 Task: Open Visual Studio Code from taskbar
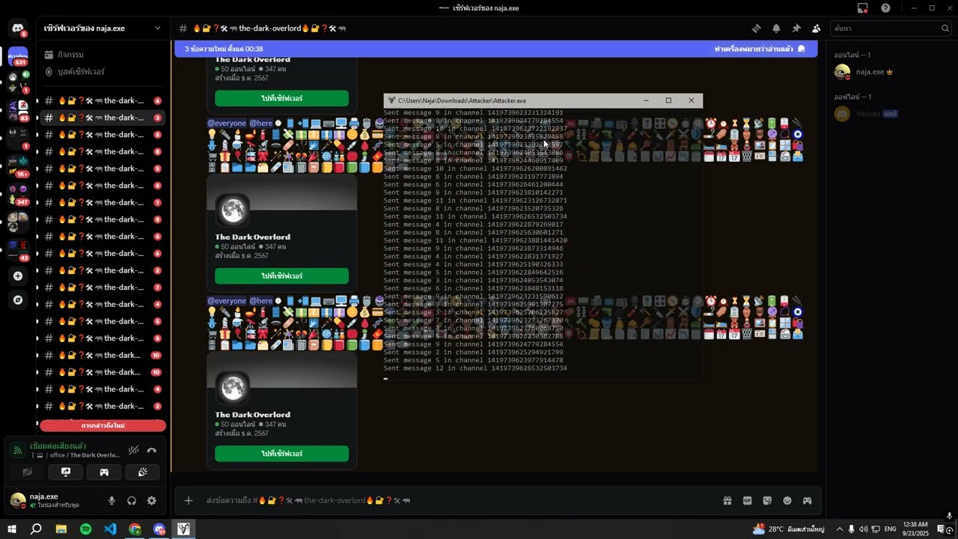pyautogui.click(x=110, y=529)
